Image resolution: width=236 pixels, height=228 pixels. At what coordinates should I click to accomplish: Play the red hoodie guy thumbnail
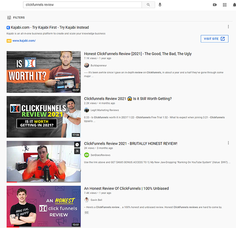[44, 162]
